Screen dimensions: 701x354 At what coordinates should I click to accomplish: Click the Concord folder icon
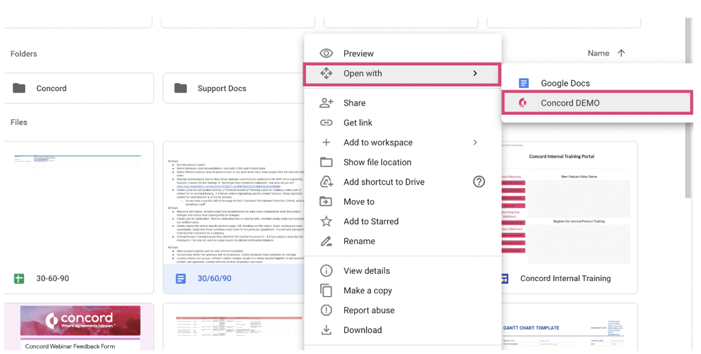pos(19,88)
